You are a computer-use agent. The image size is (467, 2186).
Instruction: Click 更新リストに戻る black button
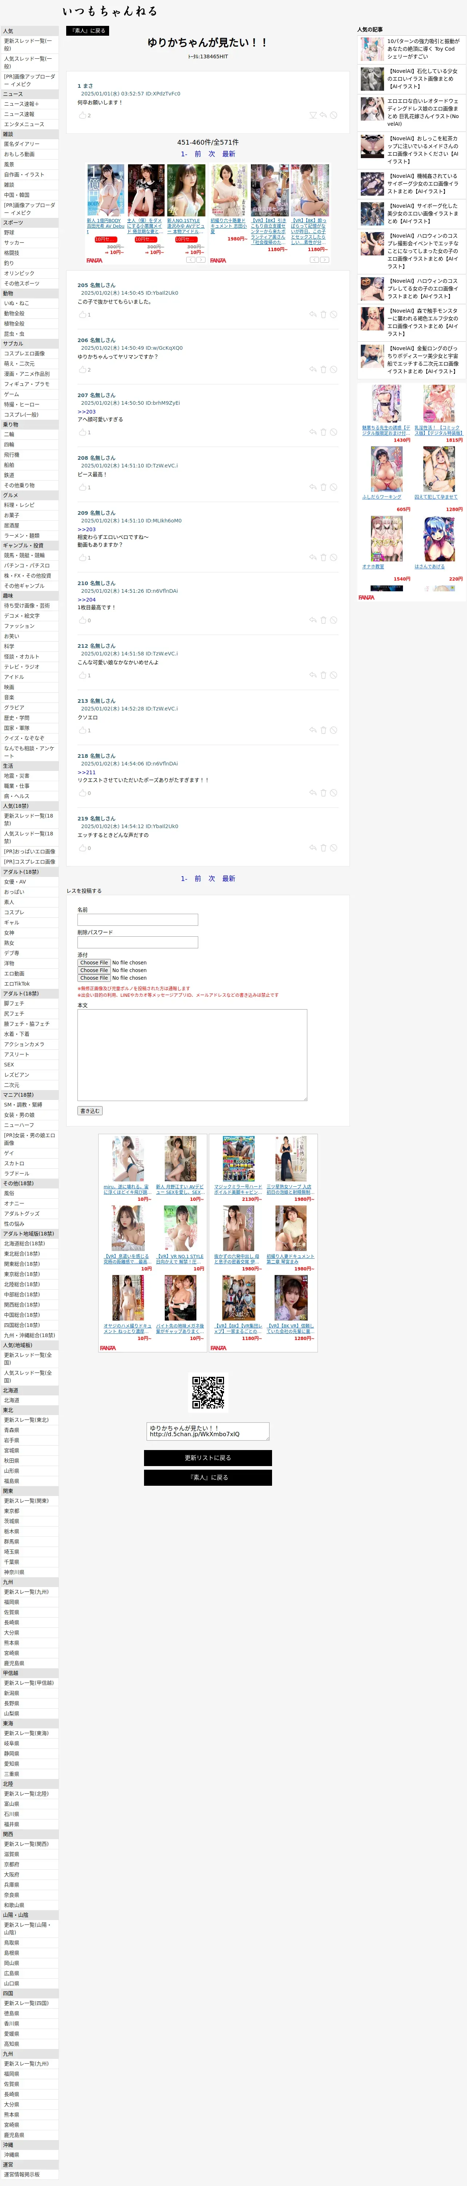click(208, 1458)
